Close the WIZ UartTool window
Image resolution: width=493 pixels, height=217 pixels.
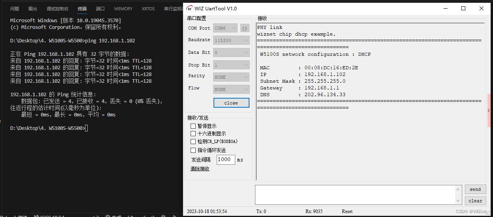click(x=481, y=8)
